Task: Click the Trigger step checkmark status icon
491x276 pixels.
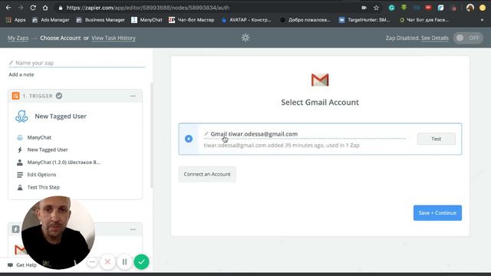Action: coord(59,96)
